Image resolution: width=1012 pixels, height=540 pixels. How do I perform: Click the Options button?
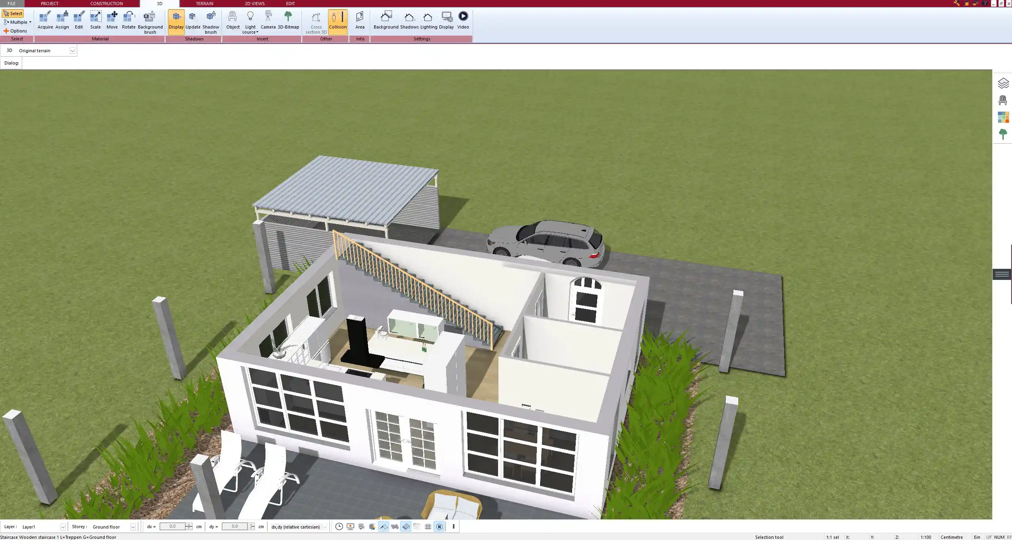click(x=15, y=31)
